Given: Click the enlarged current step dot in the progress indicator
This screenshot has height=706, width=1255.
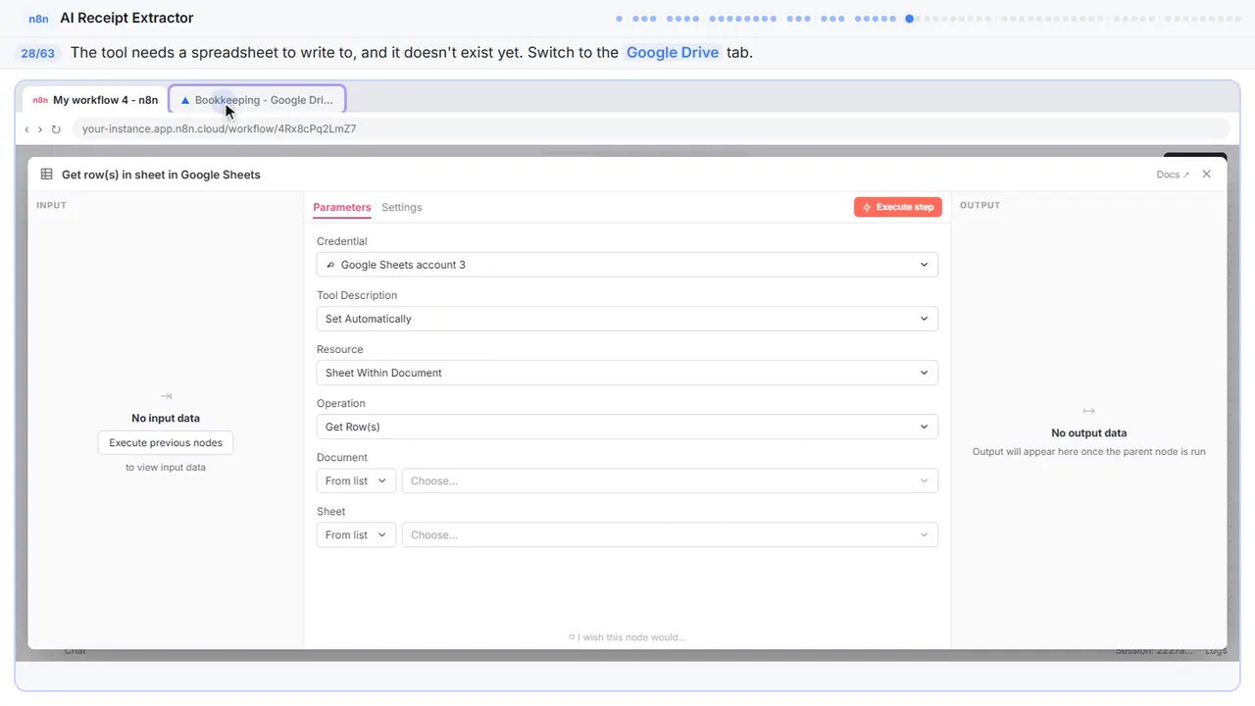Looking at the screenshot, I should [910, 18].
